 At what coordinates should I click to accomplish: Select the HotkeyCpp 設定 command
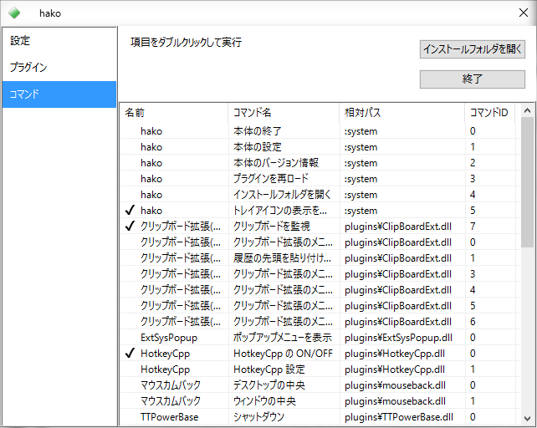[x=269, y=369]
